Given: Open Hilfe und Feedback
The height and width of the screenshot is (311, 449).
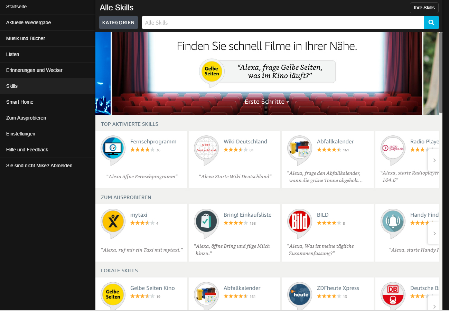Looking at the screenshot, I should coord(48,150).
